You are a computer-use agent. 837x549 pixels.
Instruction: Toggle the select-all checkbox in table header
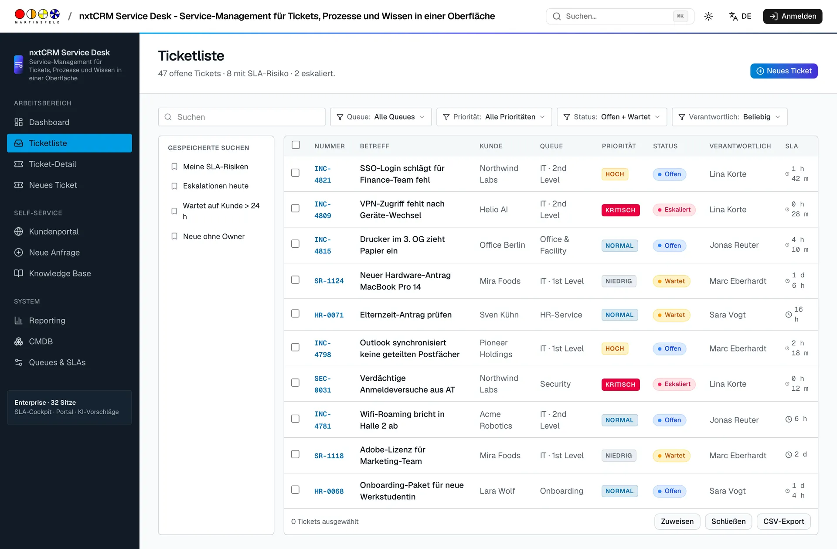296,145
